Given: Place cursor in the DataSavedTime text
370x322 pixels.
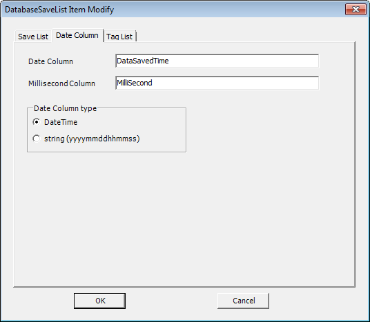Looking at the screenshot, I should [143, 61].
